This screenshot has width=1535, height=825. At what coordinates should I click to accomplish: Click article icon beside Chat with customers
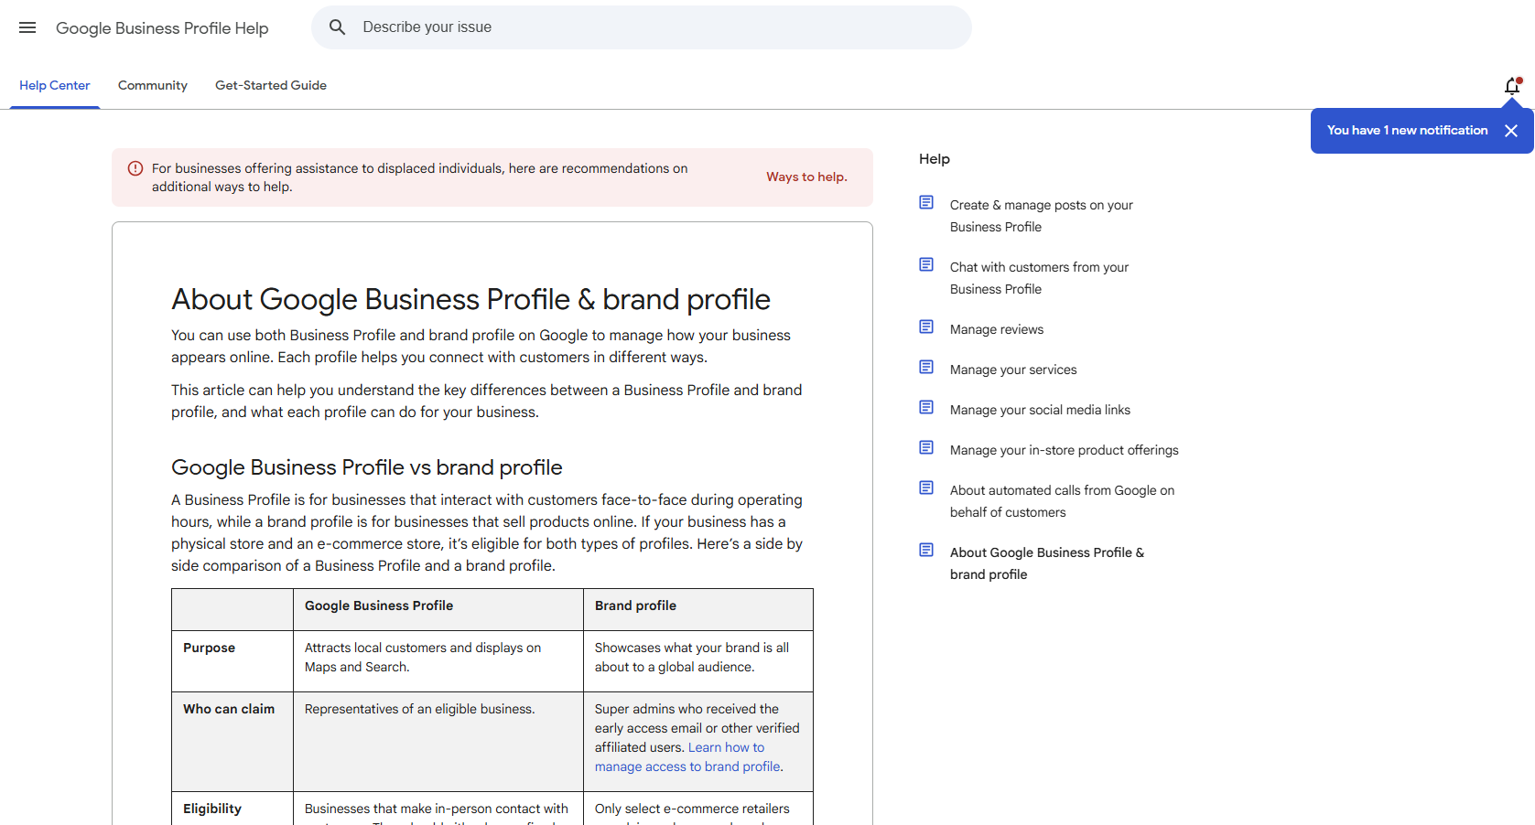[926, 264]
